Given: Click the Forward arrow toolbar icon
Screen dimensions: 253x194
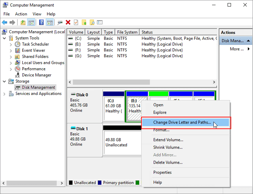Looking at the screenshot, I should [12, 22].
